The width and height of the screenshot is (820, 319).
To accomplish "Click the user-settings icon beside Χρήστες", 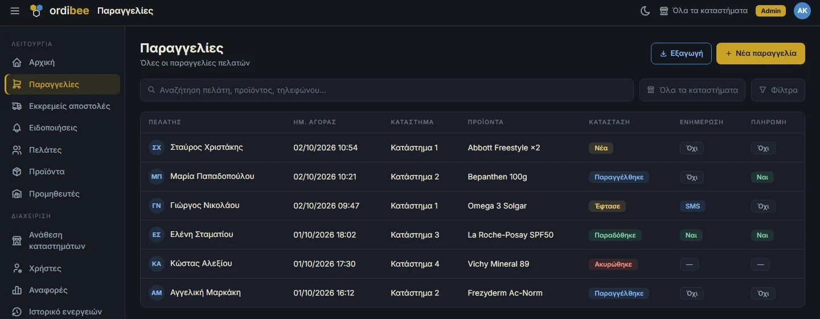I will (18, 268).
